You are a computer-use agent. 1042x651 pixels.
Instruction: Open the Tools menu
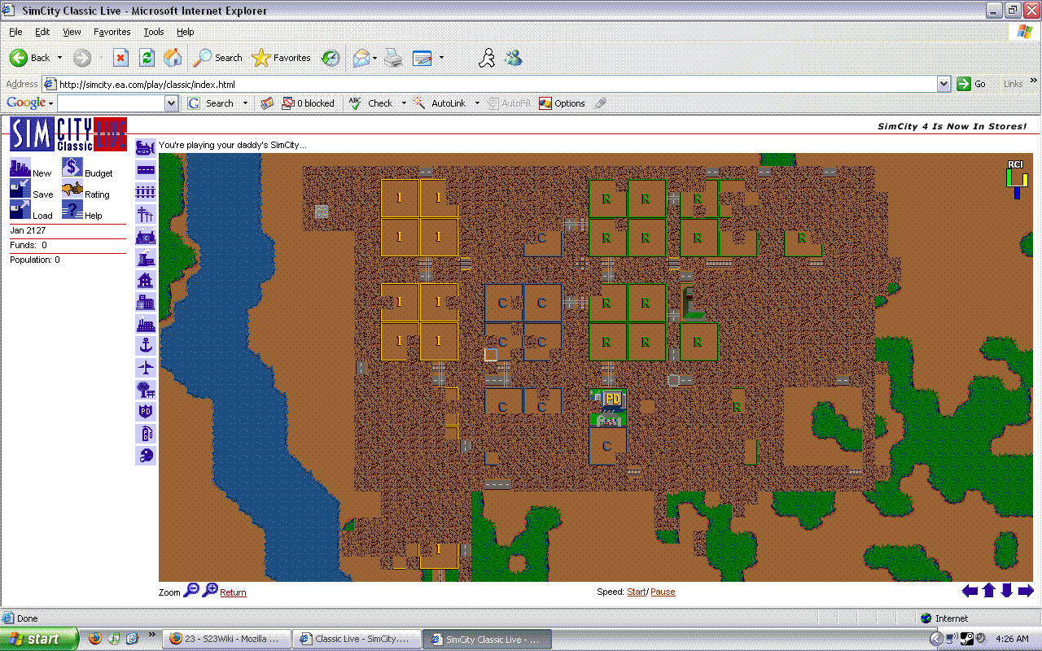coord(154,32)
